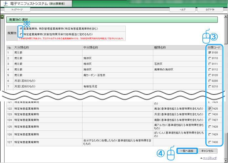Viewport: 228px width, 163px height.
Task: Click 一覧へ追加 button
Action: [187, 151]
